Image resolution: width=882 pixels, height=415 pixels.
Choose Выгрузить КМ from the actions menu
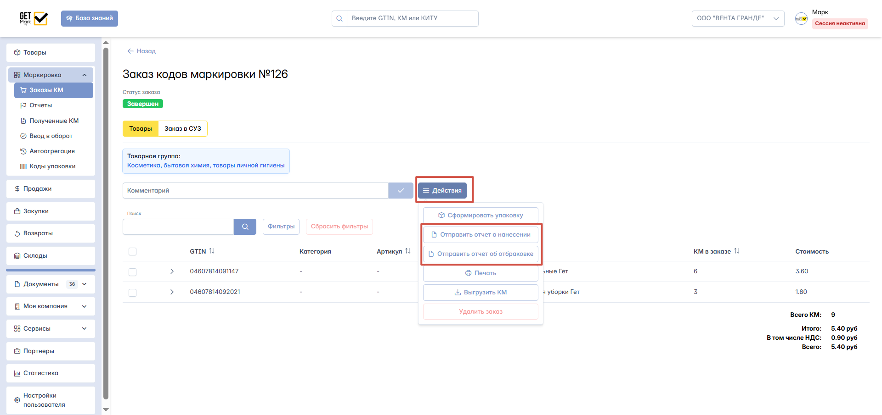(481, 293)
